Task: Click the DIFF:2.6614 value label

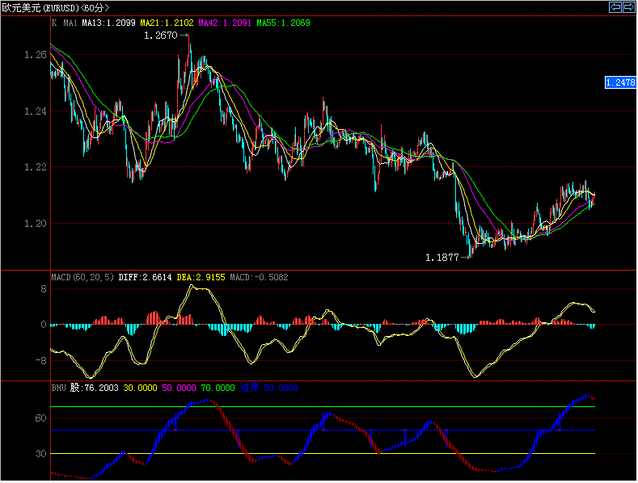Action: coord(145,277)
